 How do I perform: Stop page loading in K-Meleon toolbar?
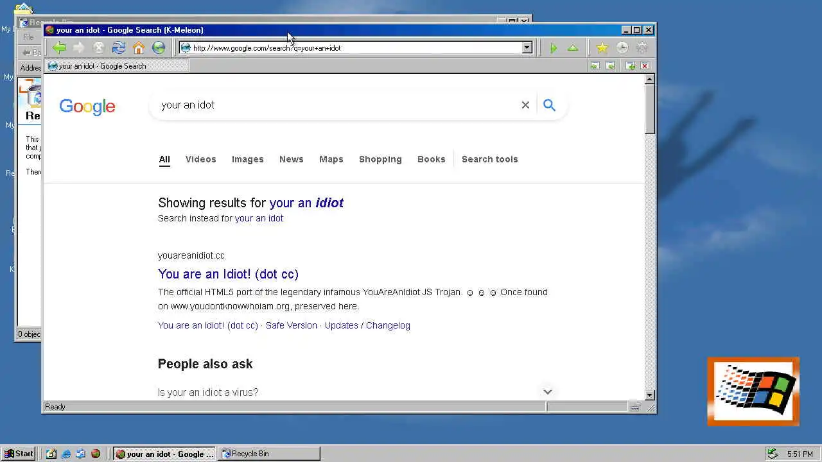[x=99, y=47]
